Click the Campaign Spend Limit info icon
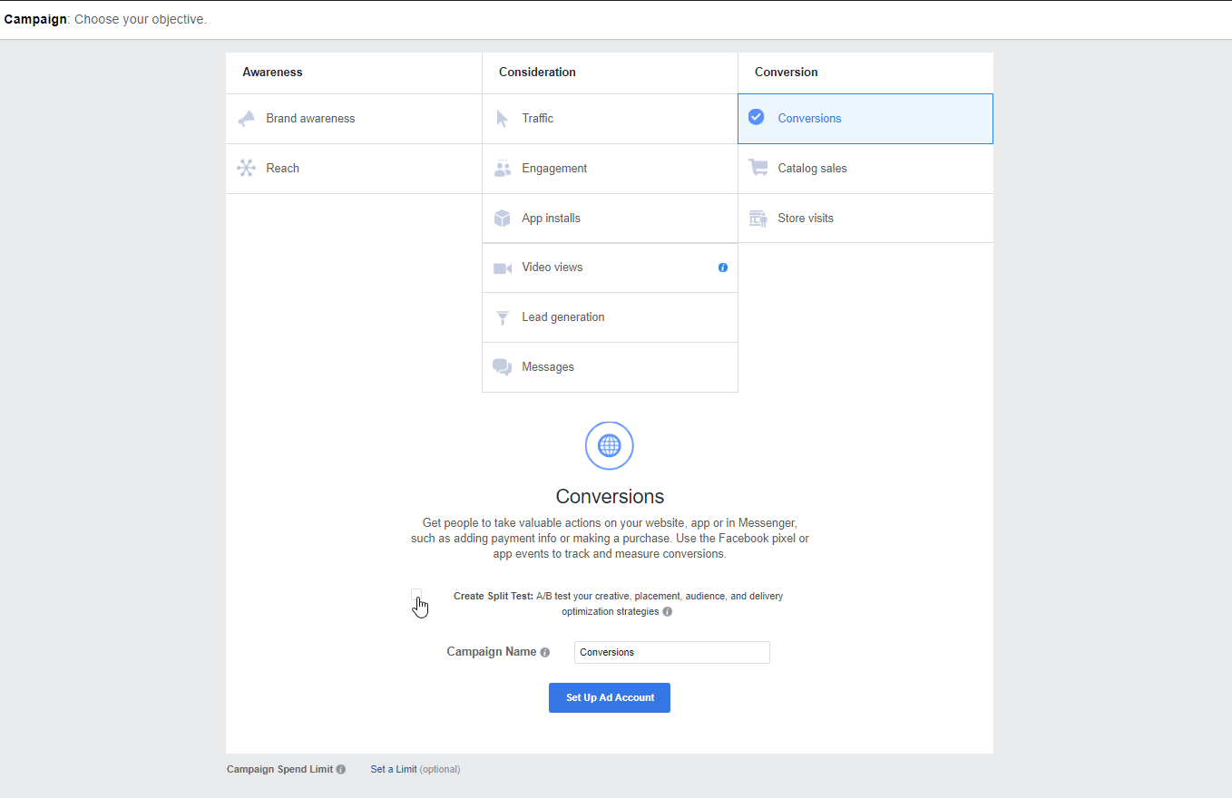Screen dimensions: 1232x798 click(341, 770)
